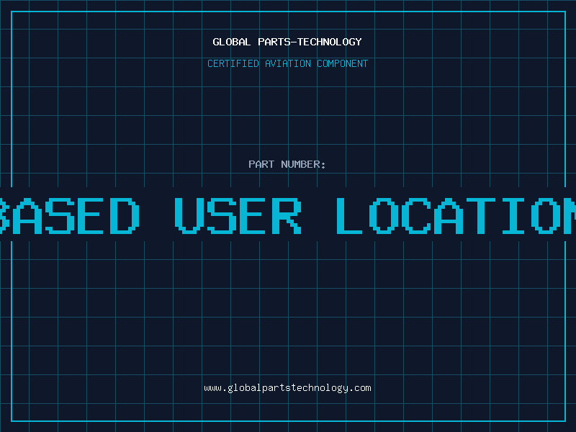The width and height of the screenshot is (576, 432).
Task: Click the word PART in the label
Action: coord(261,164)
